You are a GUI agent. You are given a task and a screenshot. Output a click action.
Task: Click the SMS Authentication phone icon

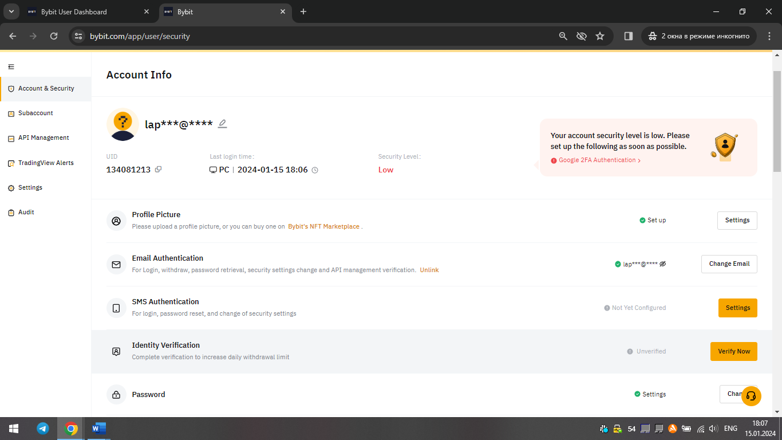point(116,308)
